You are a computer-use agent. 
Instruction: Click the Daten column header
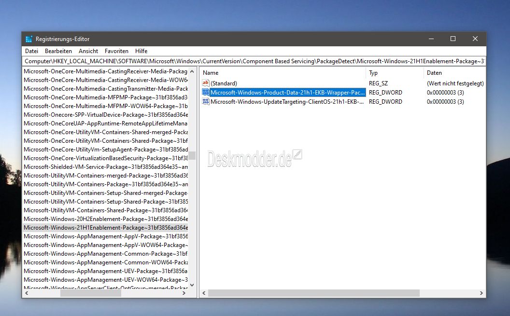[454, 73]
